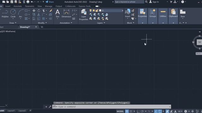Click the Undo arrow
202x113 pixels.
32,2
